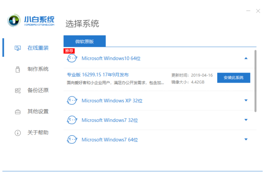Minimize the 小白系统 window
The height and width of the screenshot is (172, 264).
(x=248, y=11)
